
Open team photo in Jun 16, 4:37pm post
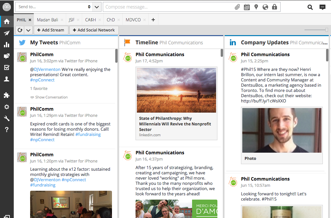pyautogui.click(x=176, y=209)
